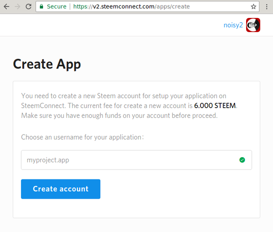
Task: Click the URL v2.steemconnect.com/apps/create in address bar
Action: tap(131, 7)
